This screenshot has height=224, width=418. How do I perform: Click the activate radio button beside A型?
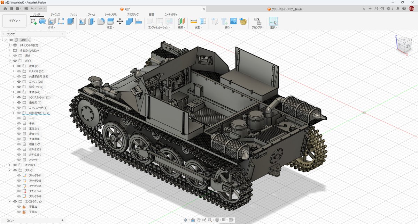click(x=30, y=40)
